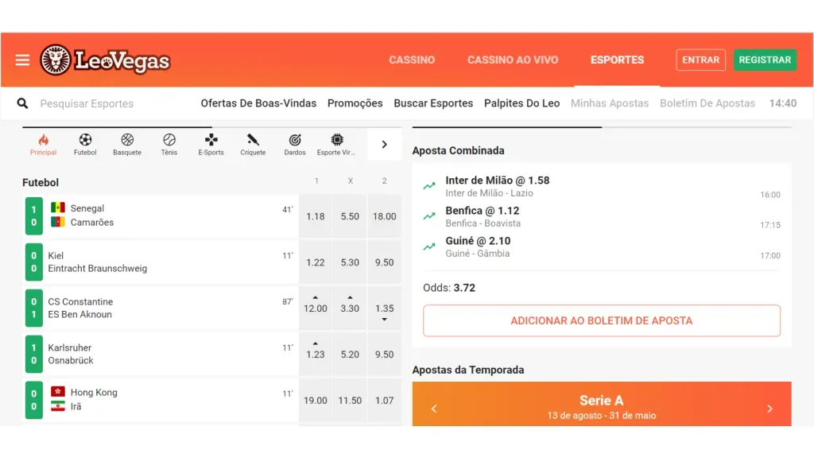This screenshot has height=458, width=814.
Task: Click the Pesquisar Esportes search field
Action: tap(91, 103)
